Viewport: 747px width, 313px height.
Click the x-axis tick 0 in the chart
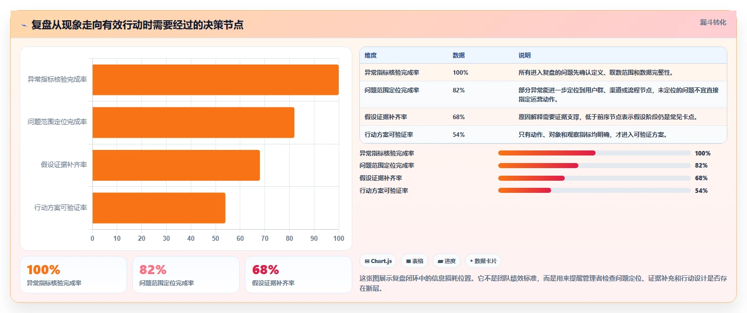pyautogui.click(x=92, y=238)
